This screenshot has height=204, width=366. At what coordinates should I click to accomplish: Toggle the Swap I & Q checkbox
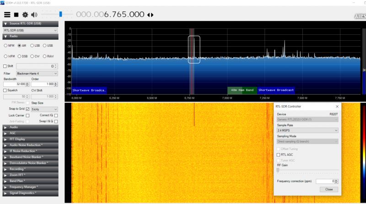pos(56,121)
